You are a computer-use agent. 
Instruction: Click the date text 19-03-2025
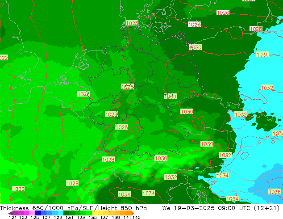coord(194,208)
